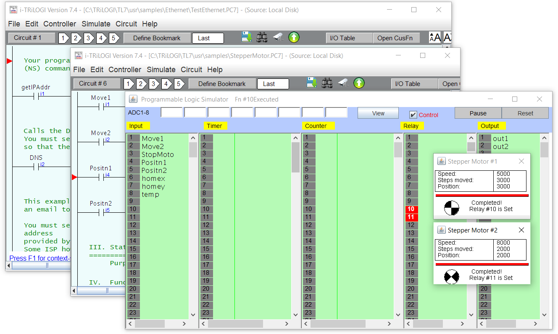Click the View button in simulator
This screenshot has width=558, height=334.
pyautogui.click(x=378, y=113)
